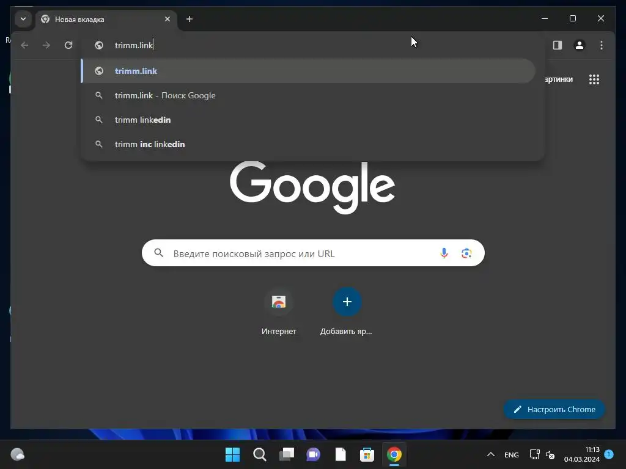Reload the page with refresh icon

pyautogui.click(x=68, y=45)
